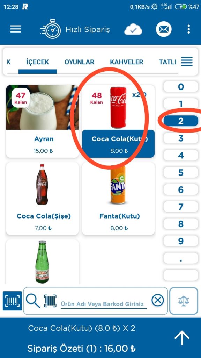The width and height of the screenshot is (201, 358).
Task: Open the weighing scale button
Action: [184, 301]
